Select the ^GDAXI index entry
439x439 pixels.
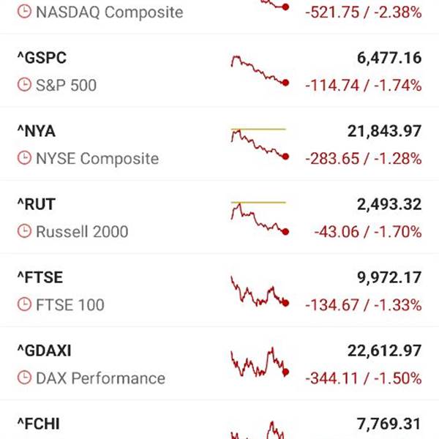pos(44,350)
